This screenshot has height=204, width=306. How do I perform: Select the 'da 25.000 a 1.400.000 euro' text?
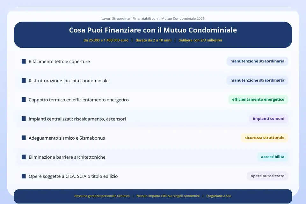point(106,40)
